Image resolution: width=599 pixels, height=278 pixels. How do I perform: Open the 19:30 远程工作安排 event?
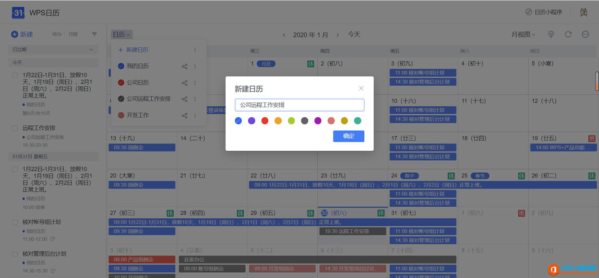click(x=353, y=231)
